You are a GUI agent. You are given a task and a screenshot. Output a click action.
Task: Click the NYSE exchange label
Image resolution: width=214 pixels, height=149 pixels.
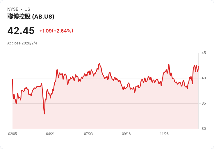pos(13,9)
